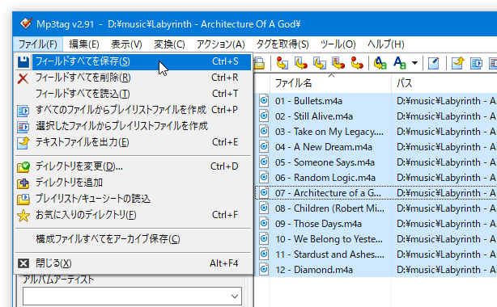Viewport: 497px width, 307px height.
Task: Click the Actions (Quick) icon
Action: [x=399, y=63]
